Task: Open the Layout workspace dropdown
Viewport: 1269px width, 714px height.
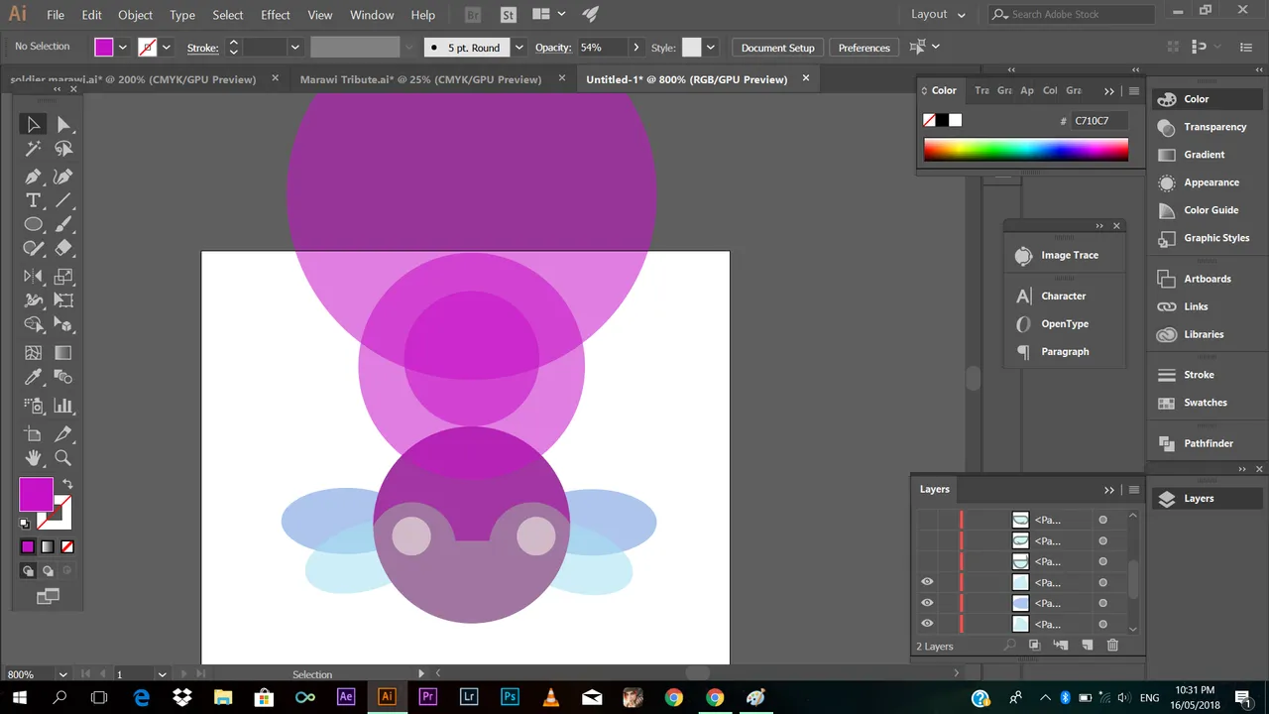Action: (938, 14)
